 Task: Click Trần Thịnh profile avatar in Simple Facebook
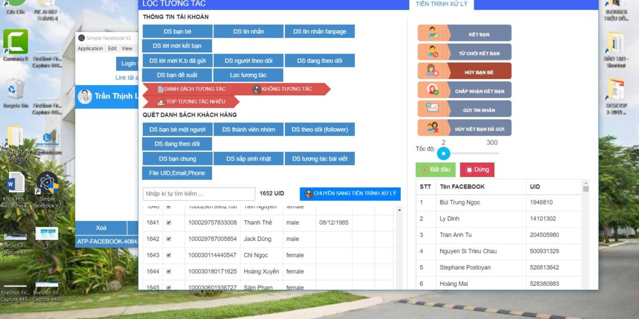(85, 96)
